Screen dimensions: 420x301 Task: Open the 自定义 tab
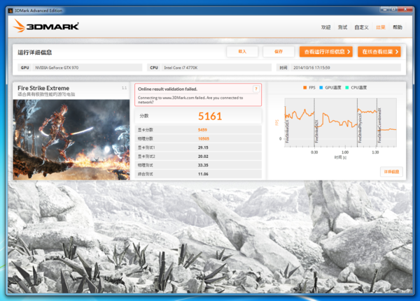pyautogui.click(x=361, y=27)
